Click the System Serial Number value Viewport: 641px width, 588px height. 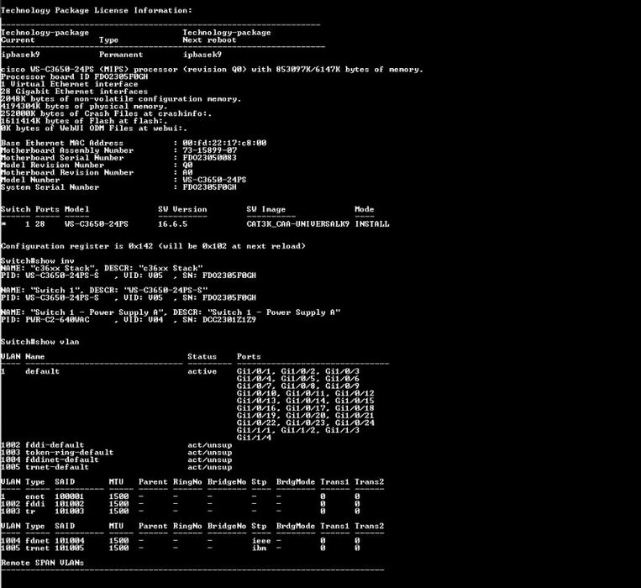tap(210, 187)
